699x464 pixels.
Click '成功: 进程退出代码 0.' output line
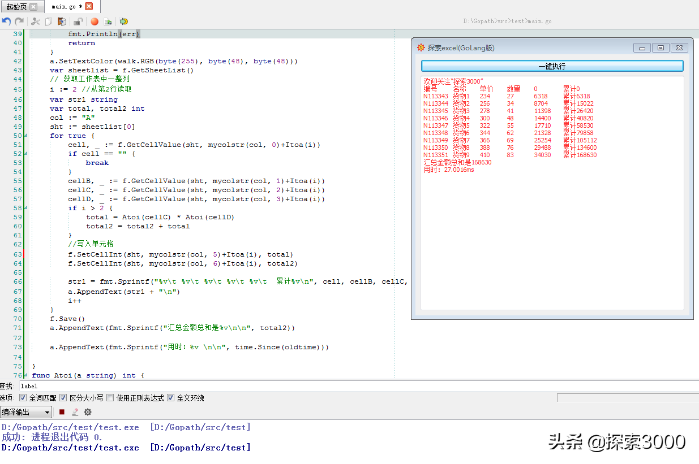point(52,437)
